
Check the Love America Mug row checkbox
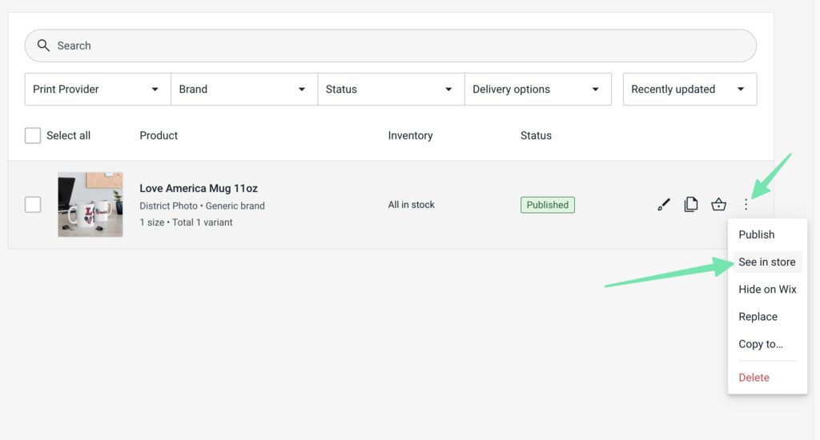pyautogui.click(x=33, y=205)
